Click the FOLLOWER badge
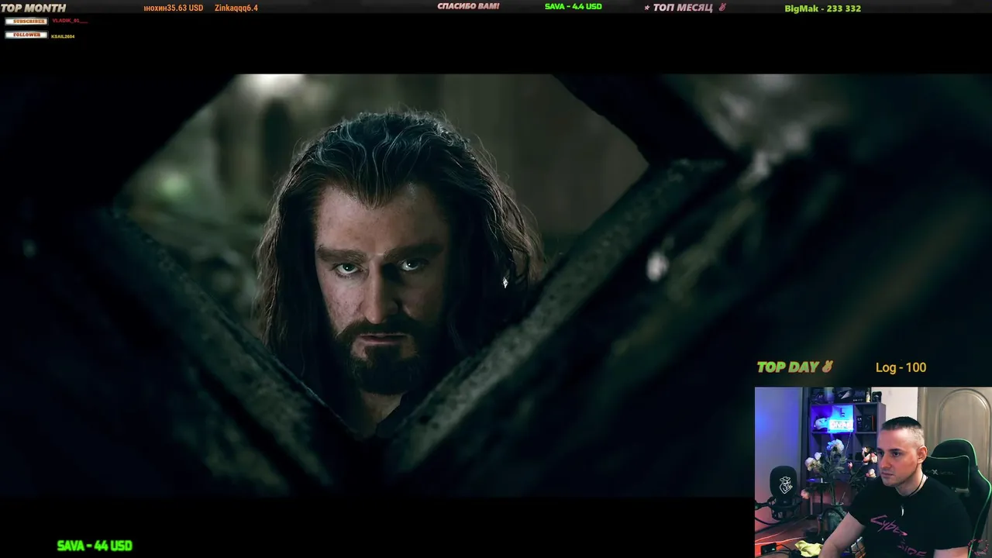The height and width of the screenshot is (558, 992). (x=26, y=35)
